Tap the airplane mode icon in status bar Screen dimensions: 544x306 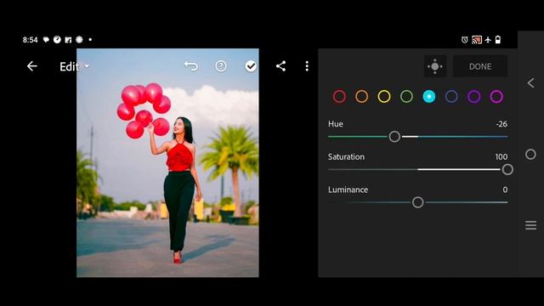click(x=488, y=40)
